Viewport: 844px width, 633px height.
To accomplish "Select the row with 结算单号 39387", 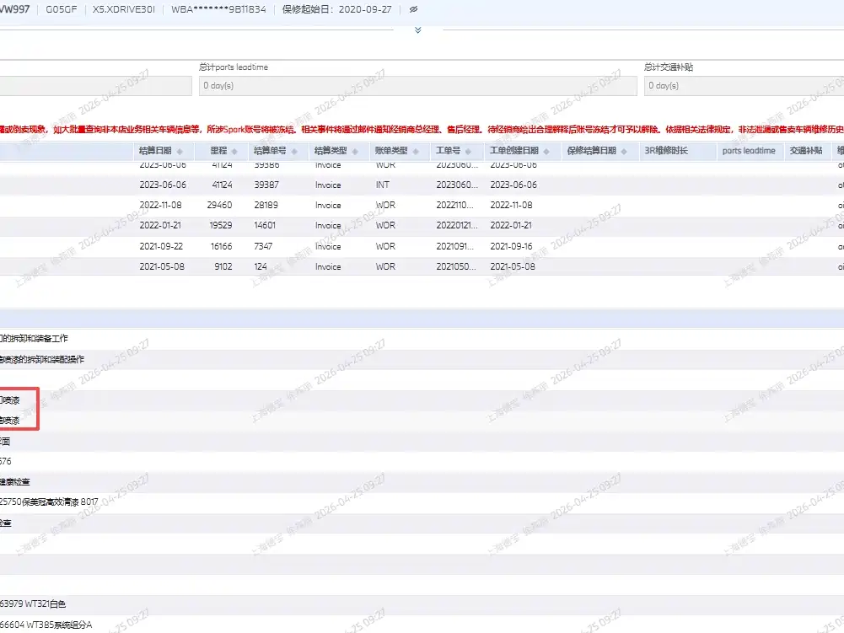I will [422, 185].
